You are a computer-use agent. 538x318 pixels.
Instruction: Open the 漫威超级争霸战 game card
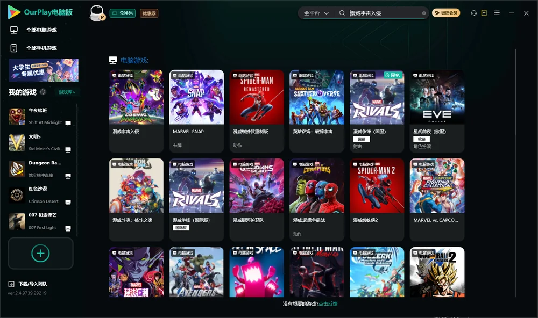point(317,200)
